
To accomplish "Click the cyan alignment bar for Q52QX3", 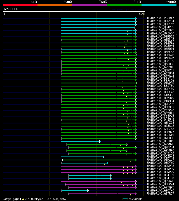I will [x=83, y=157].
